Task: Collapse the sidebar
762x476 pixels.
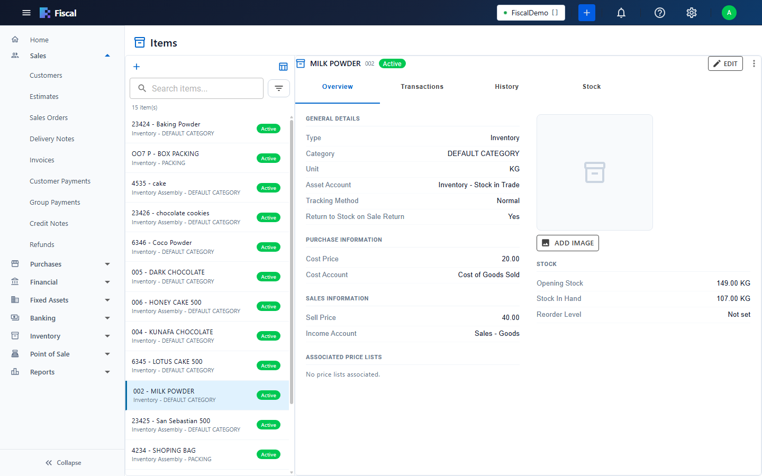Action: click(x=62, y=463)
